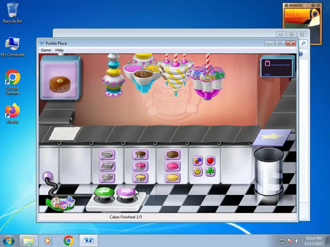Select the square cake pan shape
Viewport: 330px width, 247px height.
tap(107, 166)
